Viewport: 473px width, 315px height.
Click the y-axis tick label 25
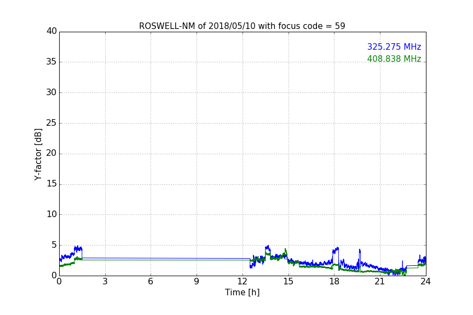tap(51, 122)
